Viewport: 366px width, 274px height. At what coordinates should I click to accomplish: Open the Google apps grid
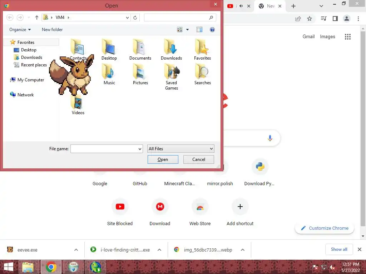pyautogui.click(x=348, y=37)
